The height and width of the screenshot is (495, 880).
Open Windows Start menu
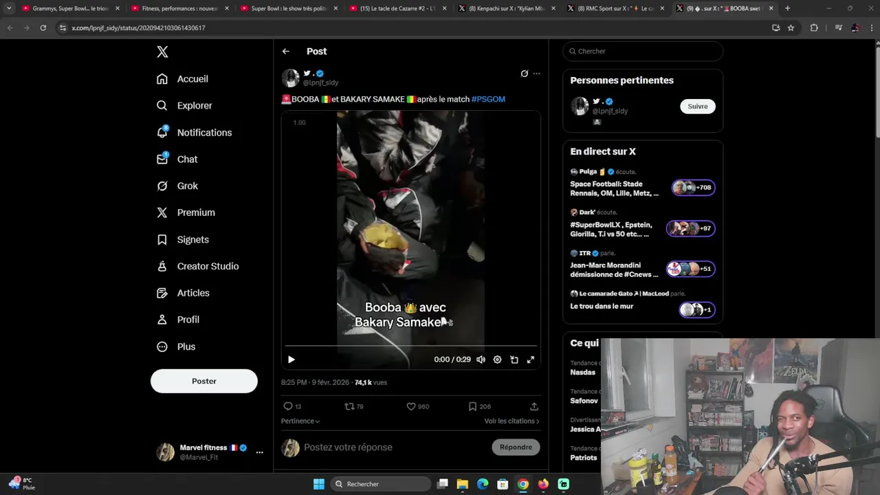pyautogui.click(x=319, y=484)
